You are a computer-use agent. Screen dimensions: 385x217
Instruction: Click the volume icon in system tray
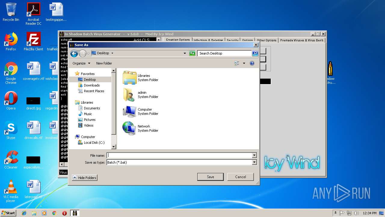[x=356, y=213]
